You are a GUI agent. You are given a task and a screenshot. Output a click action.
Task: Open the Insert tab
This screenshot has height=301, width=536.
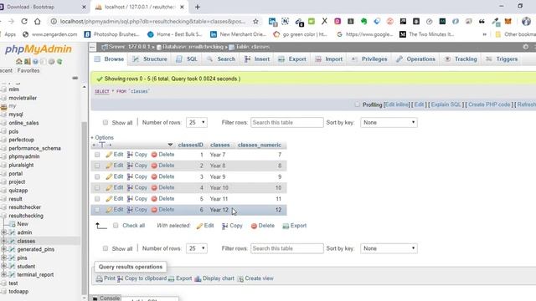[x=257, y=59]
